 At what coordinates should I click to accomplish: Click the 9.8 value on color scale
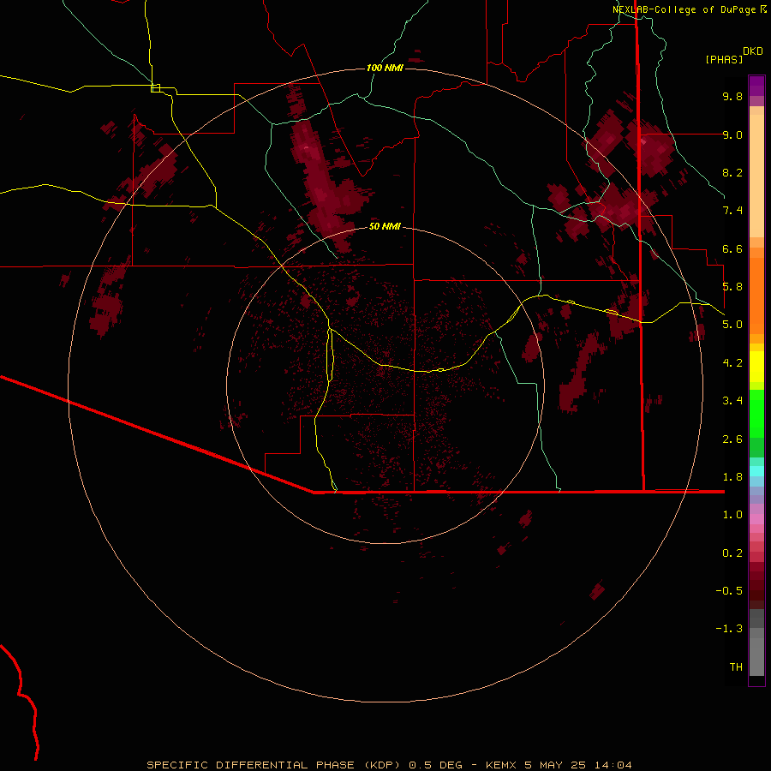(732, 96)
